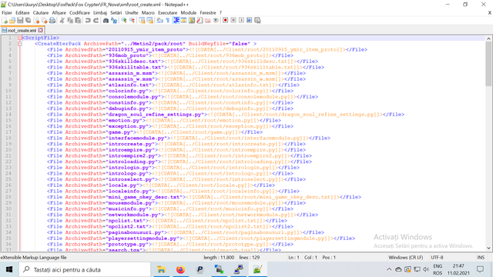The width and height of the screenshot is (493, 277).
Task: Save the document with the floppy icon
Action: click(20, 21)
